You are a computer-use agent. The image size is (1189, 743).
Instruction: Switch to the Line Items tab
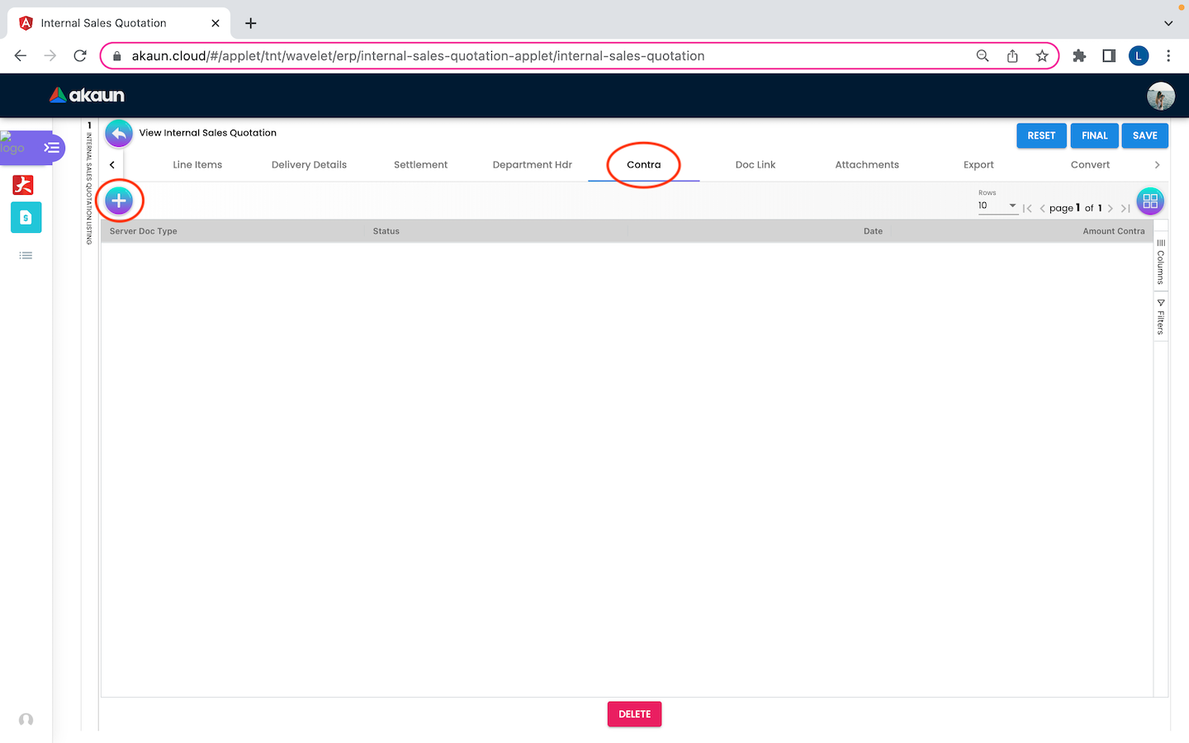[x=197, y=165]
